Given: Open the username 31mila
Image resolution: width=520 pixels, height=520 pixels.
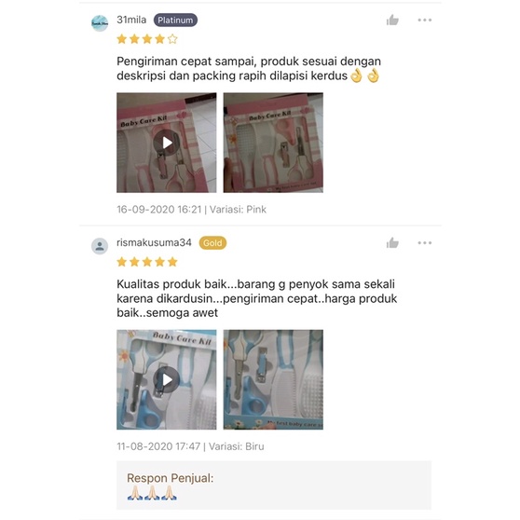Looking at the screenshot, I should 131,20.
